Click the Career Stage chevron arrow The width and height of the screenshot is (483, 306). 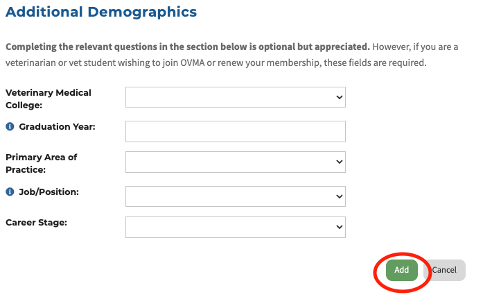coord(339,227)
